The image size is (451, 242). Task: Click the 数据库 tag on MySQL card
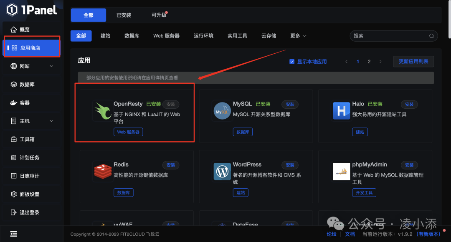coord(243,132)
